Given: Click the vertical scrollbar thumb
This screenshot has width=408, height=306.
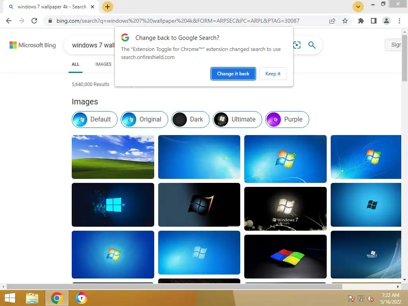Looking at the screenshot, I should (x=405, y=59).
